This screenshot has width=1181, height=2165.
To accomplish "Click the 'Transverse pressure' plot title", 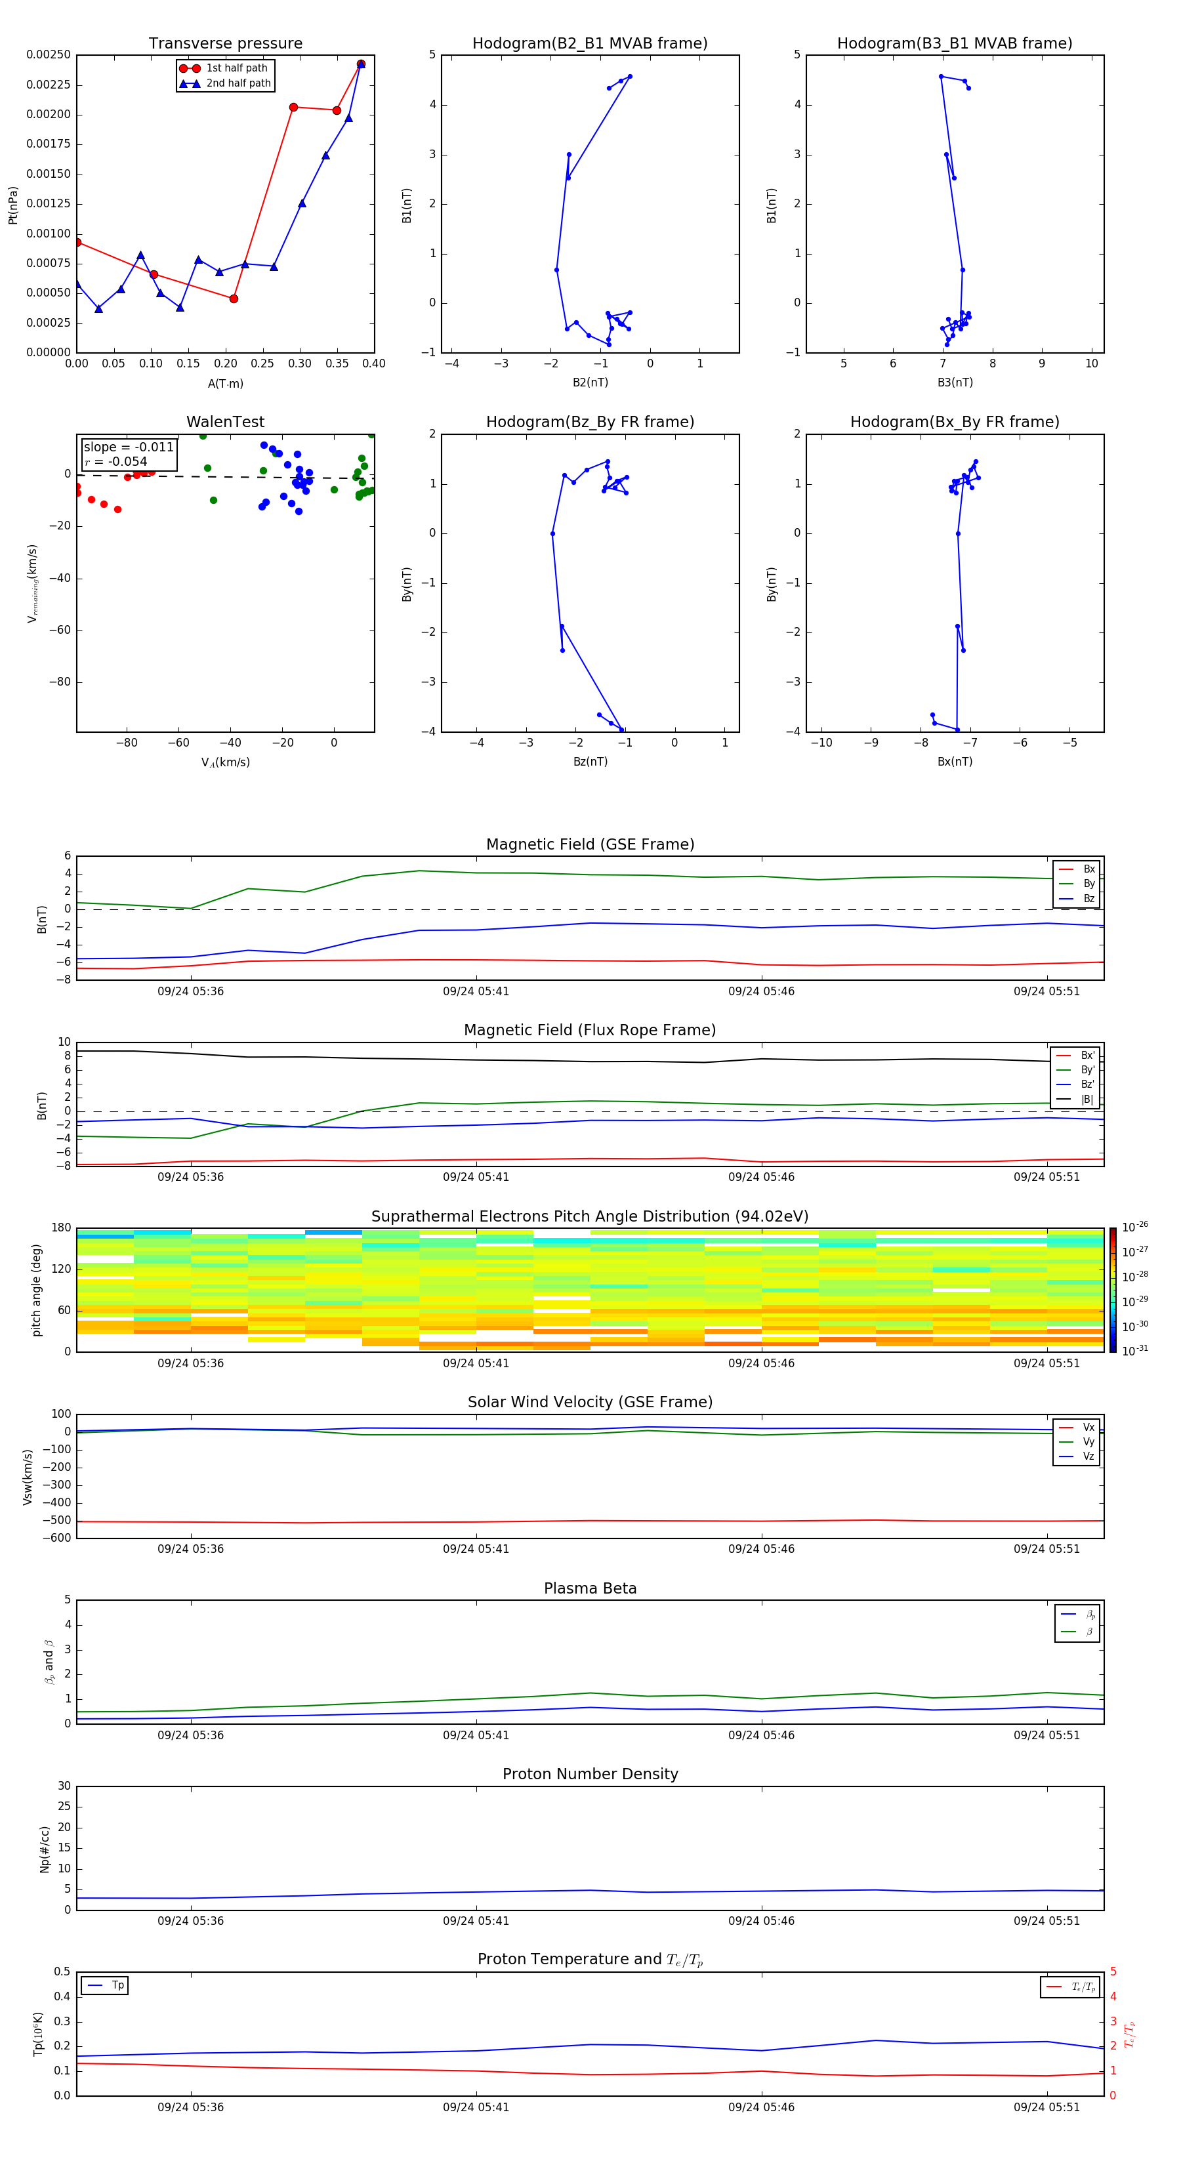I will point(225,44).
